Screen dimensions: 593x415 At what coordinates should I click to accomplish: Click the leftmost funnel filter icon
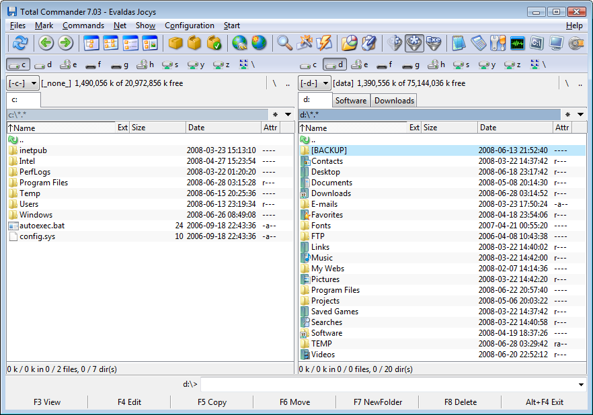pyautogui.click(x=395, y=43)
